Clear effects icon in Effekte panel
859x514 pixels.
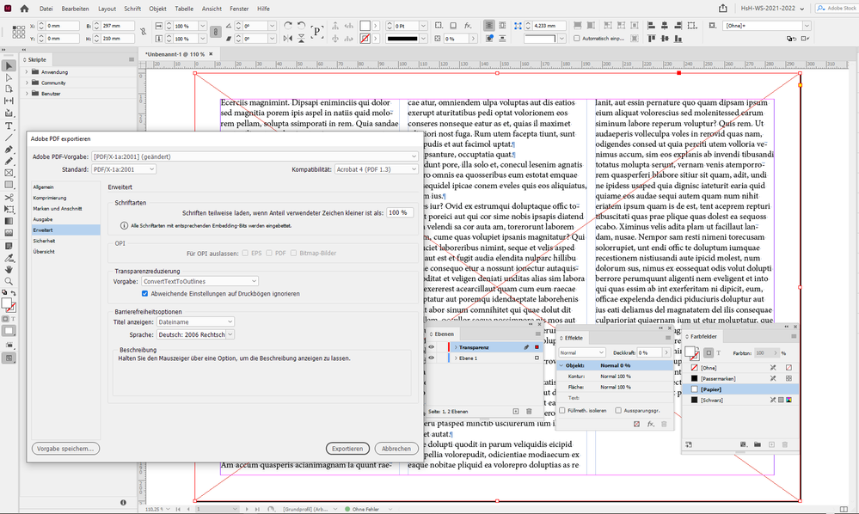636,425
